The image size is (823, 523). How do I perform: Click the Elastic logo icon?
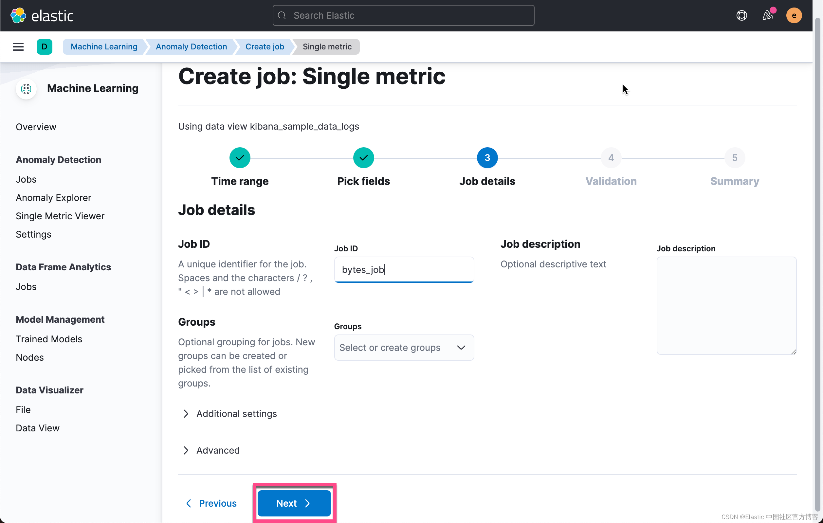click(x=18, y=15)
